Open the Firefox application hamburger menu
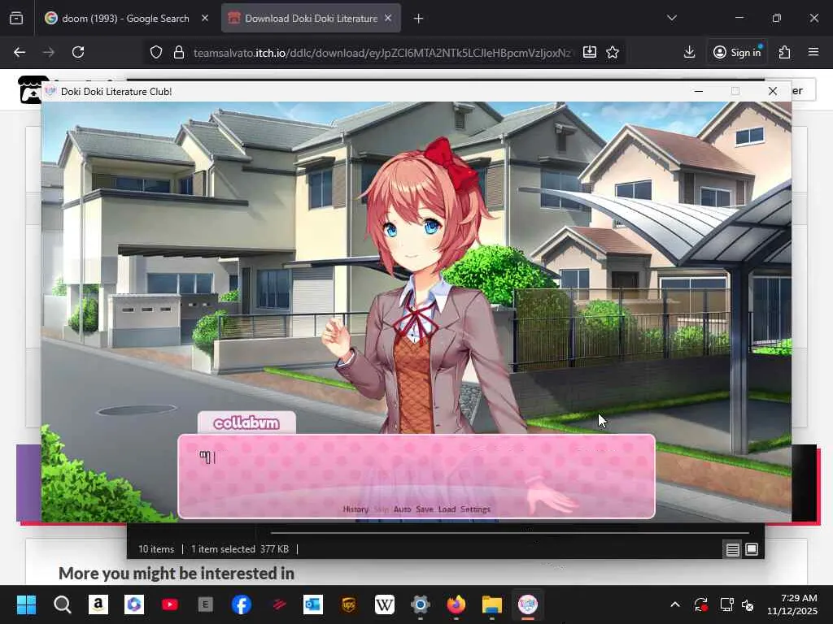 (813, 52)
